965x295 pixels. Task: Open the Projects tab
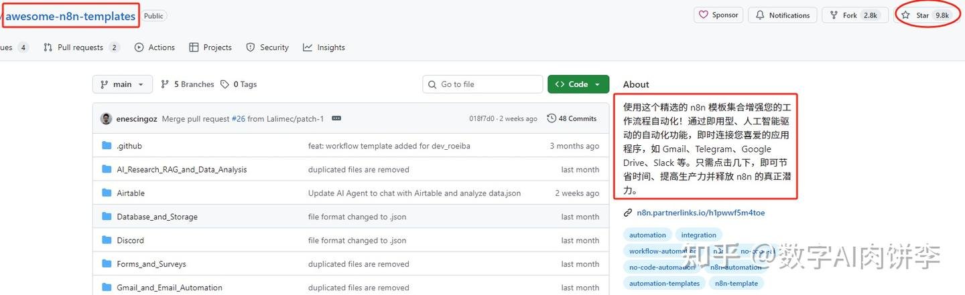(210, 47)
